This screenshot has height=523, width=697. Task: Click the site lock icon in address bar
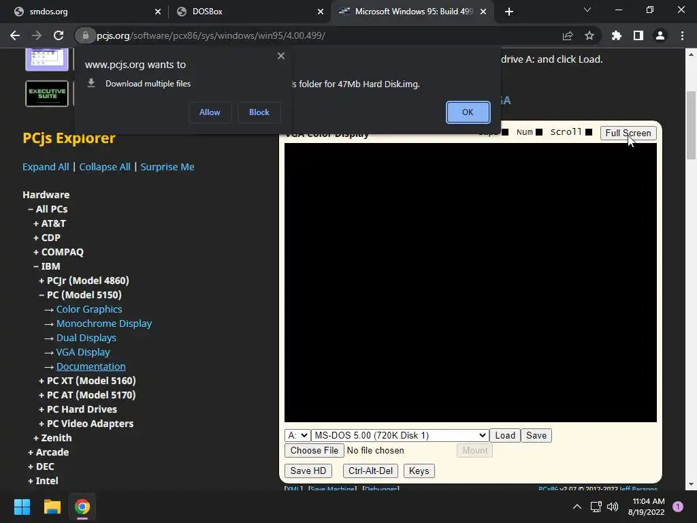point(85,35)
